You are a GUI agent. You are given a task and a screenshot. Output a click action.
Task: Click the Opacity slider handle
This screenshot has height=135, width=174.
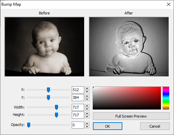click(x=29, y=125)
